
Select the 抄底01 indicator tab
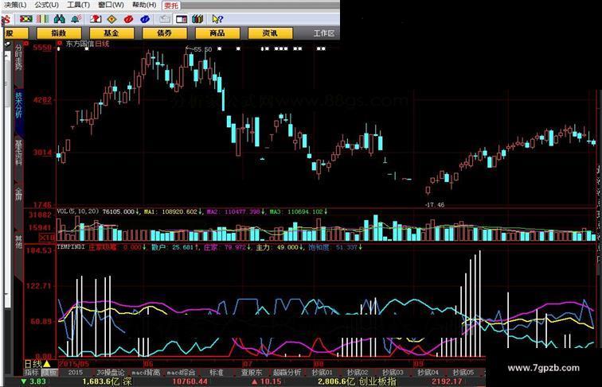point(322,372)
